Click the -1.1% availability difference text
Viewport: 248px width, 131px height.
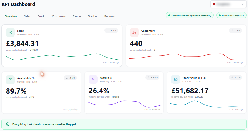coord(31,97)
